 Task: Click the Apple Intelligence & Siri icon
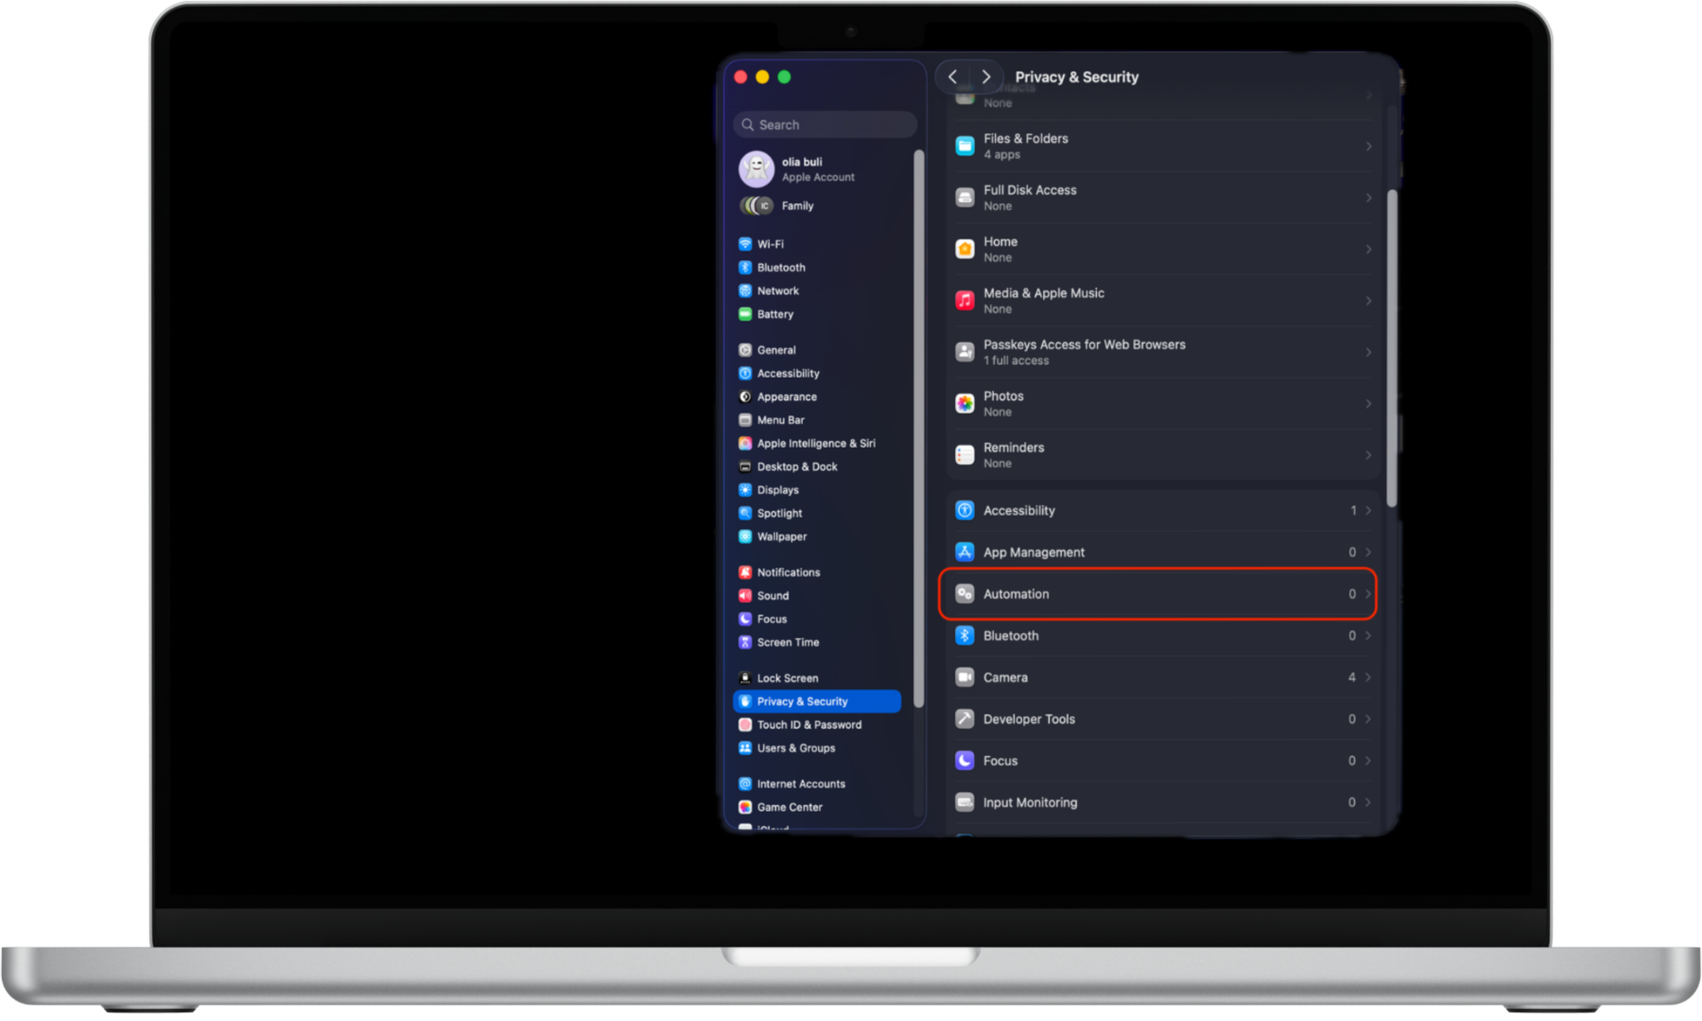point(745,443)
